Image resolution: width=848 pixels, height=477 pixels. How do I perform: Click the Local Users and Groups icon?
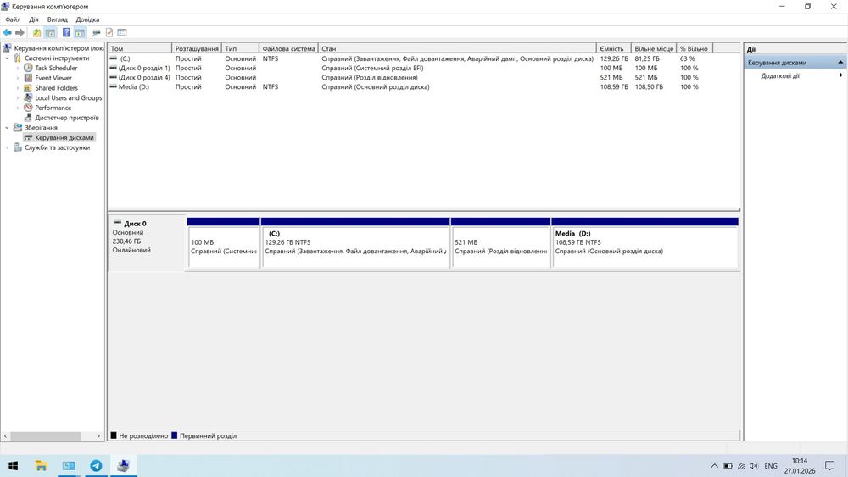click(x=28, y=97)
